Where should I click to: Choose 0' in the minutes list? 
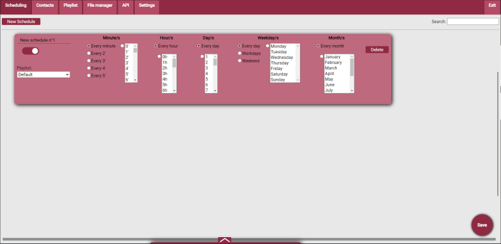129,46
